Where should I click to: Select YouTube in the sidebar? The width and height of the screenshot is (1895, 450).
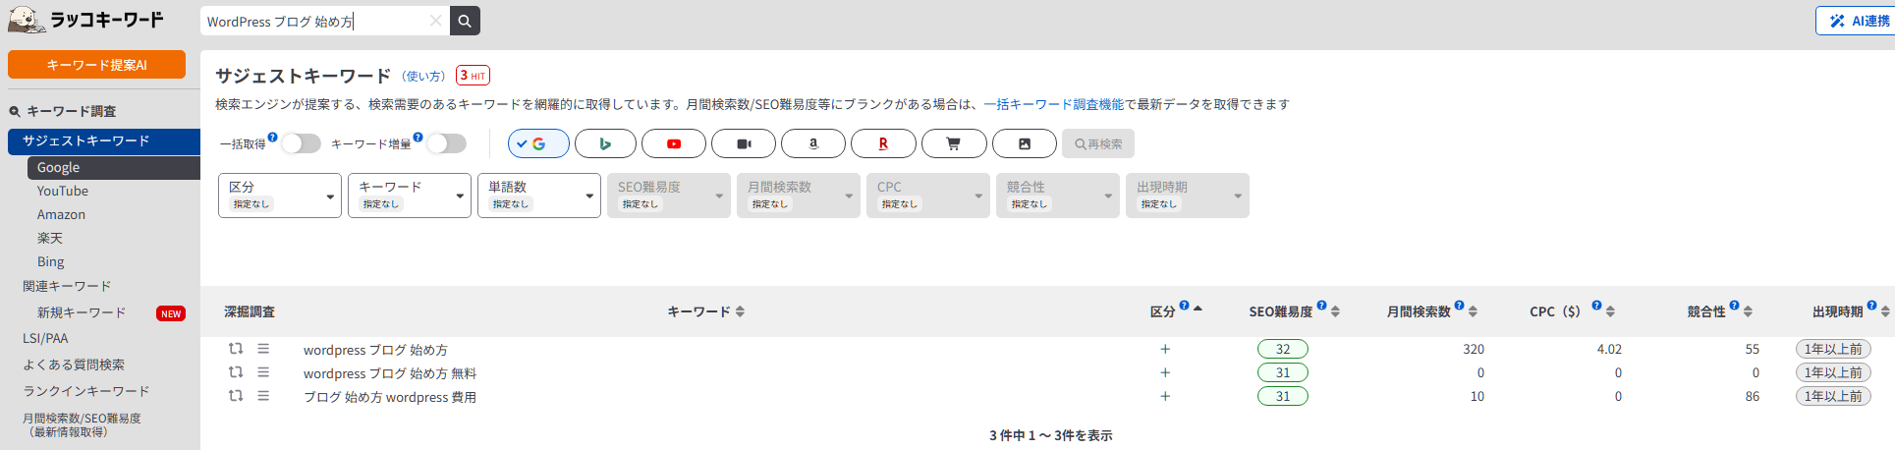tap(63, 192)
